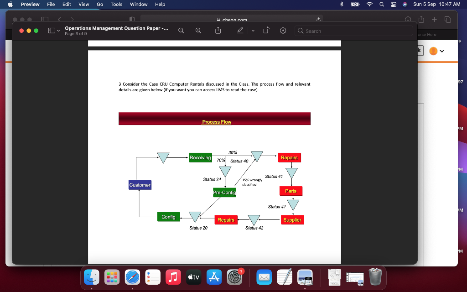Toggle Bluetooth menu in the menu bar
The height and width of the screenshot is (292, 467).
tap(342, 5)
